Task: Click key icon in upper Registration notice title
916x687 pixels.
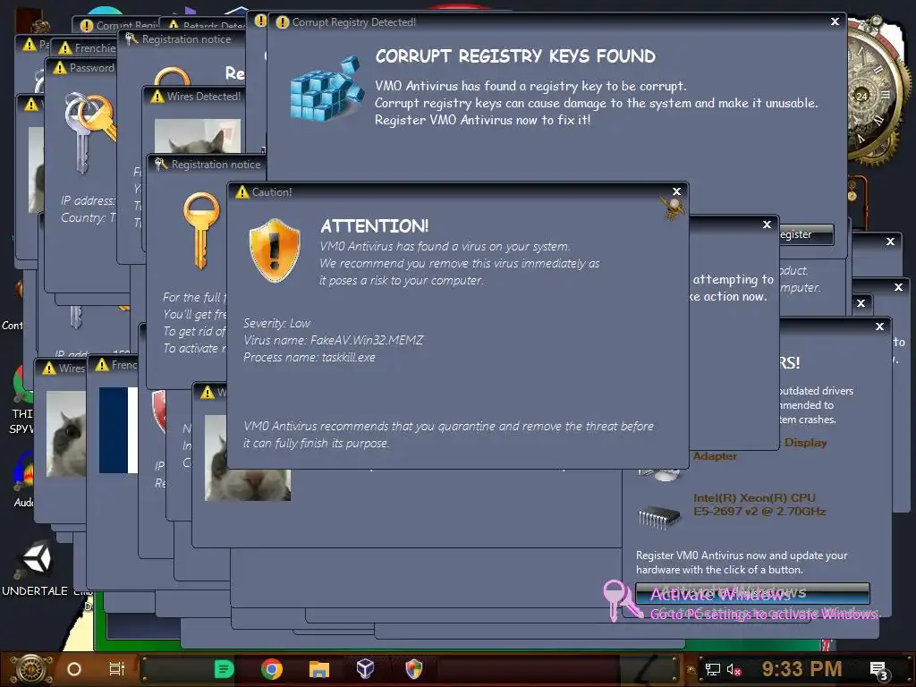Action: (x=131, y=38)
